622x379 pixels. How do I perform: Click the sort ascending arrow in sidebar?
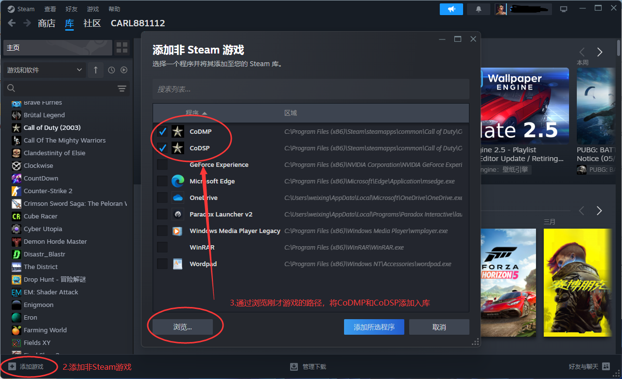click(96, 70)
